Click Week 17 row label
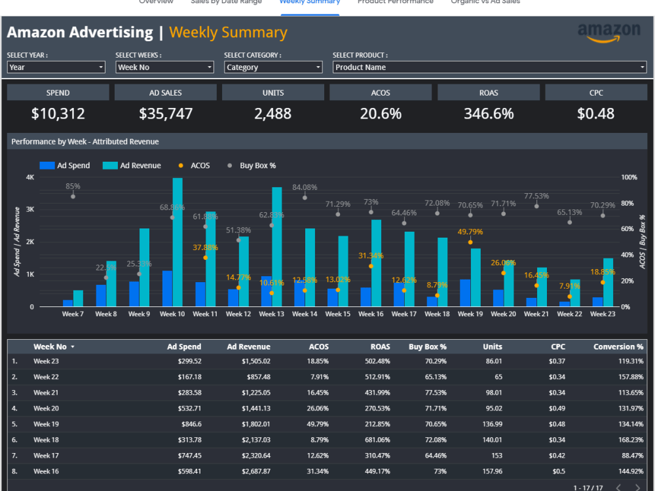The height and width of the screenshot is (491, 655). pos(46,456)
